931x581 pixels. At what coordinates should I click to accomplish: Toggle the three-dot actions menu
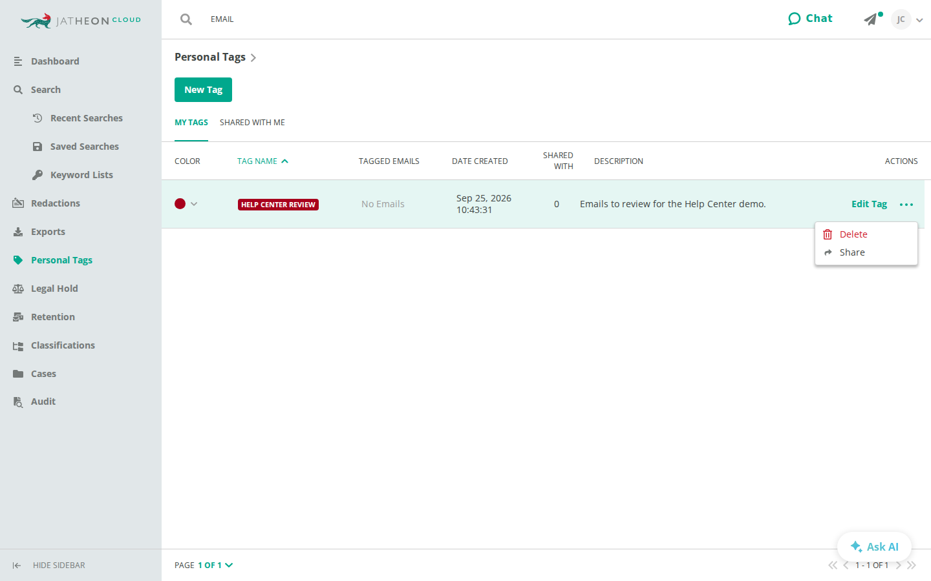click(906, 205)
